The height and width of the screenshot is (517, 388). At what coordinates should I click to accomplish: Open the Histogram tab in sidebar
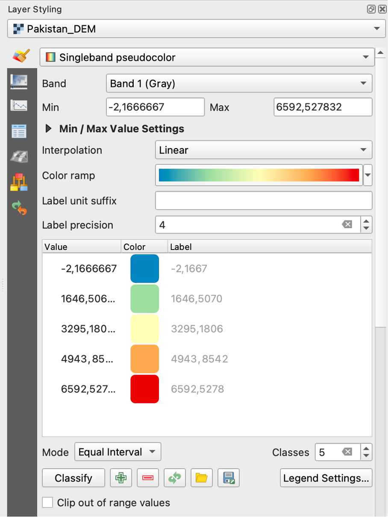pos(19,105)
